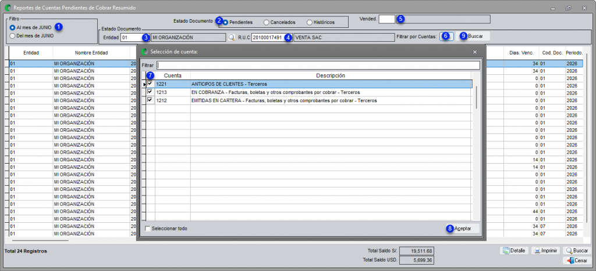Click the Cod. Doc. column header

(x=552, y=53)
